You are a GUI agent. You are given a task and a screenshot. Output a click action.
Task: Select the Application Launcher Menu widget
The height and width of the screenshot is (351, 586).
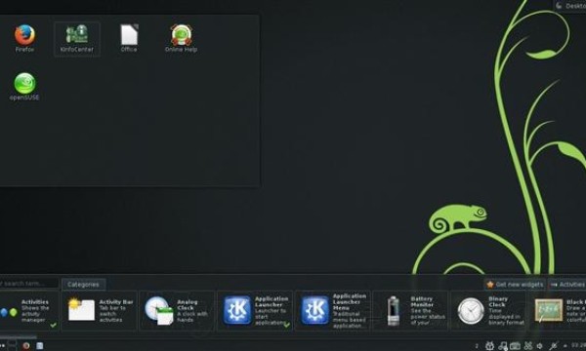coord(333,311)
